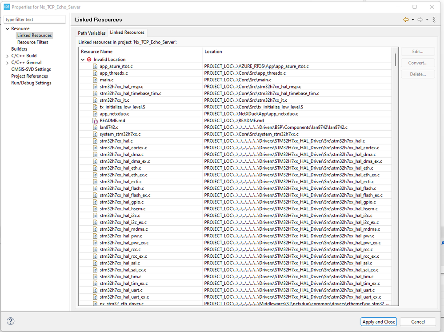
Task: Switch to the Path Variables tab
Action: click(92, 33)
